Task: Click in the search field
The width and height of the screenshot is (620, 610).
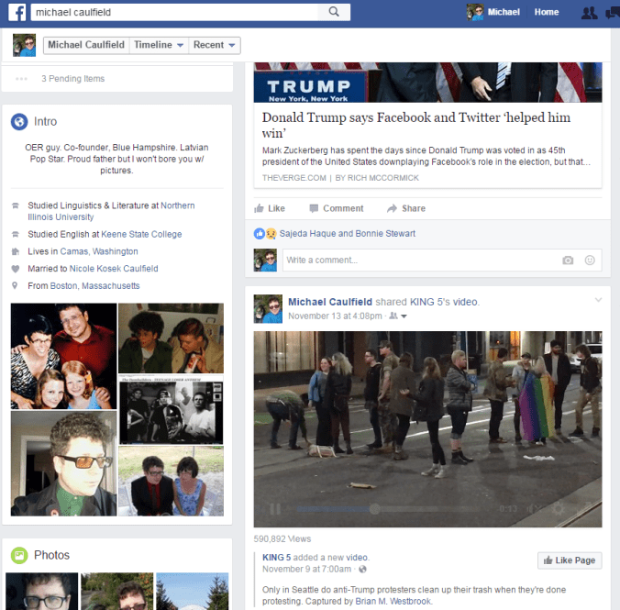Action: 174,12
